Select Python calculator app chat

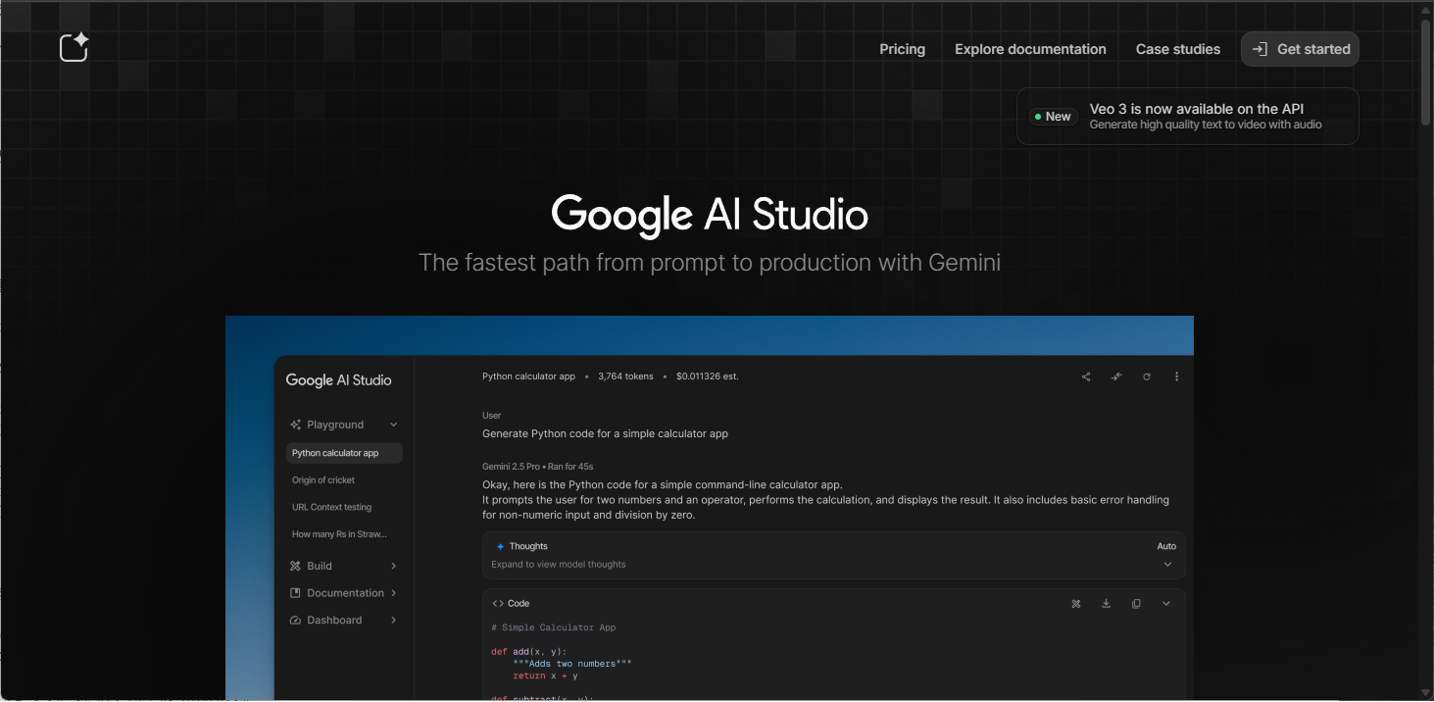[x=344, y=453]
